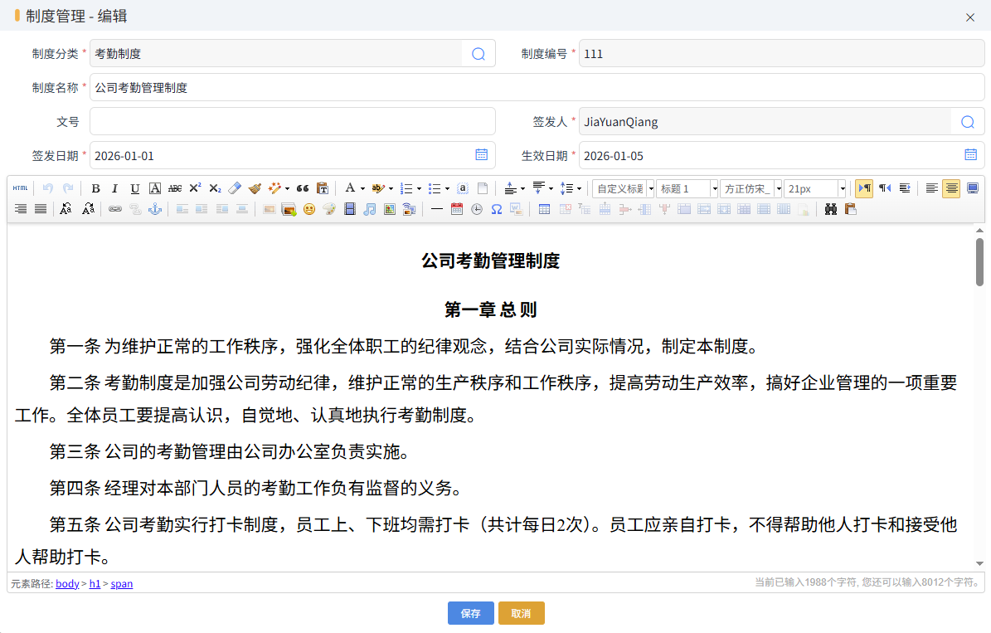Open the 生效日期 calendar picker

[971, 154]
